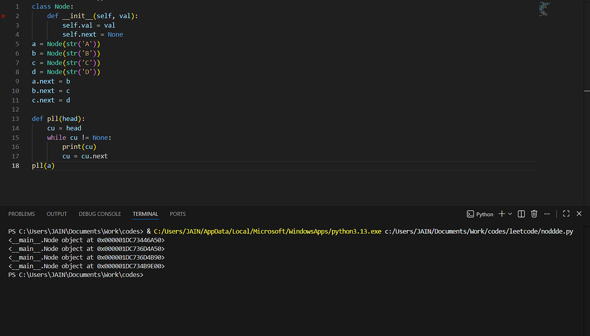Click 'self.next = None' line
Screen dimensions: 590x336
tap(93, 35)
